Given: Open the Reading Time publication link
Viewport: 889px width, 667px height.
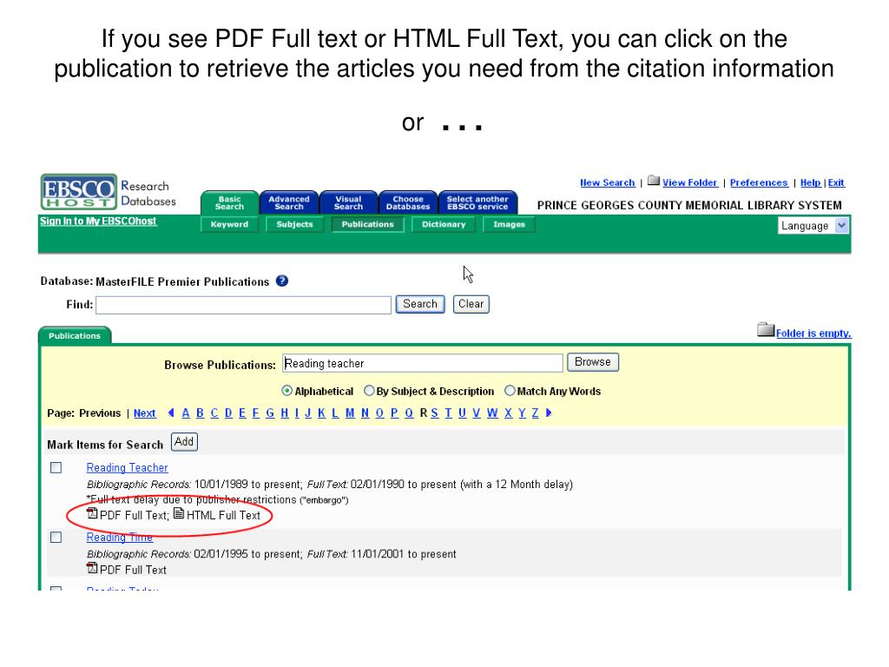Looking at the screenshot, I should coord(120,537).
